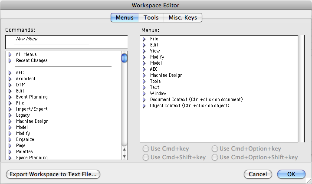
Task: Expand the Document Context menu triangle
Action: pos(144,99)
